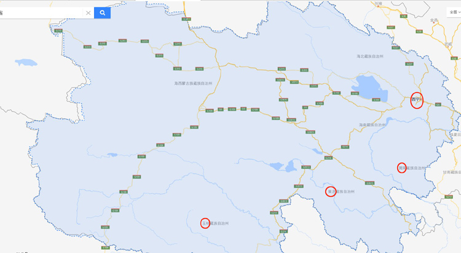The height and width of the screenshot is (253, 461).
Task: Click the 金昌 city marker
Action: [x=434, y=20]
